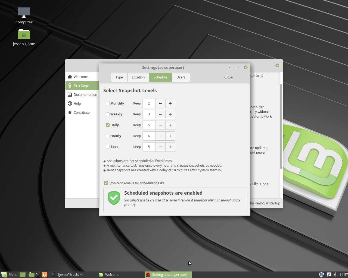This screenshot has width=348, height=278.
Task: Decrease the Hourly keep count
Action: [160, 136]
